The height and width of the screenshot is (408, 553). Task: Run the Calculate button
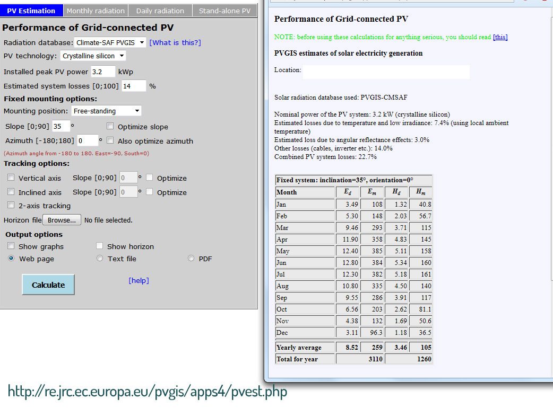[48, 285]
